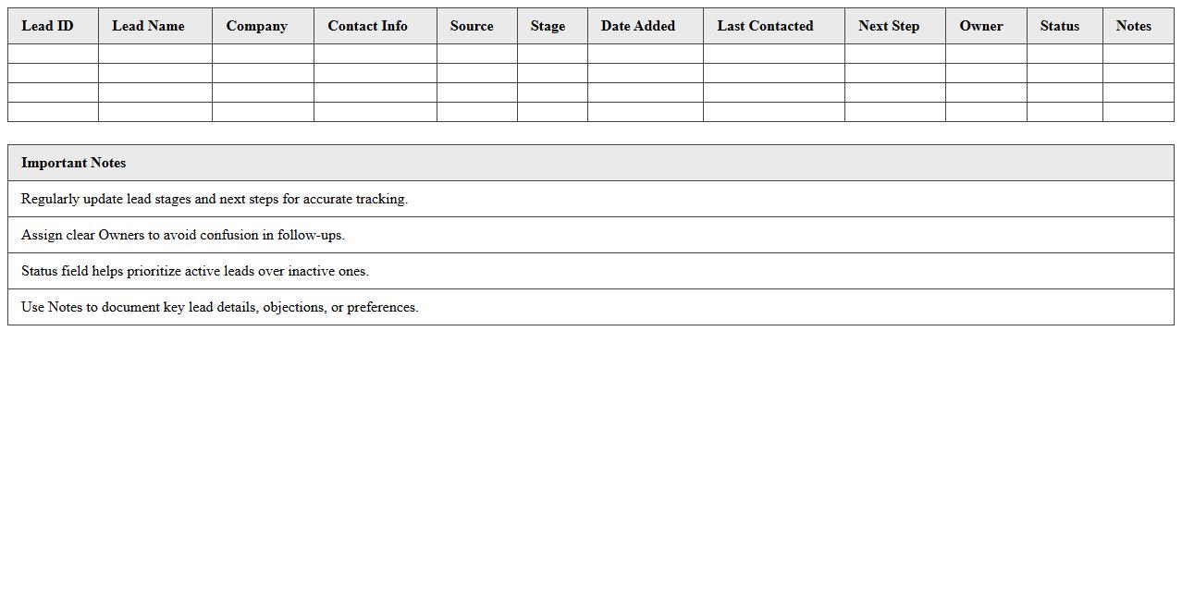1182x601 pixels.
Task: Click the Important Notes section header
Action: [x=74, y=163]
